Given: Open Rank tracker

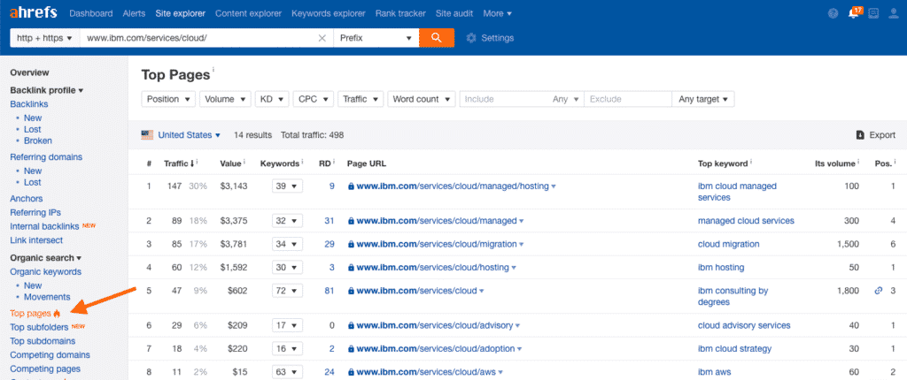Looking at the screenshot, I should click(x=400, y=13).
